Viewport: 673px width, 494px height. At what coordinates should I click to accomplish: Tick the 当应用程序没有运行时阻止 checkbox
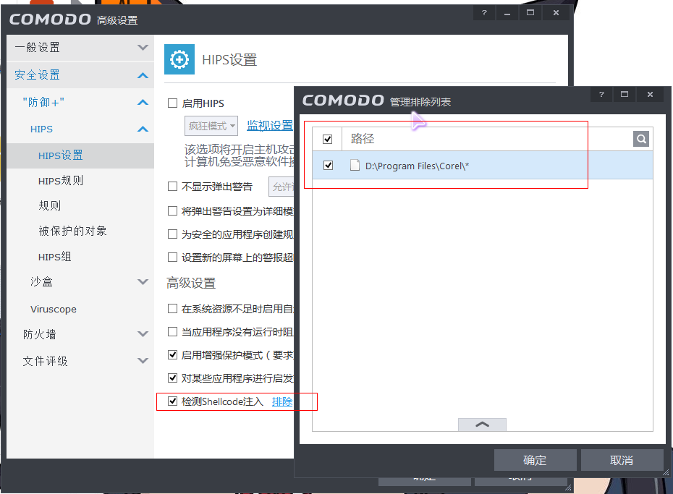tap(172, 331)
